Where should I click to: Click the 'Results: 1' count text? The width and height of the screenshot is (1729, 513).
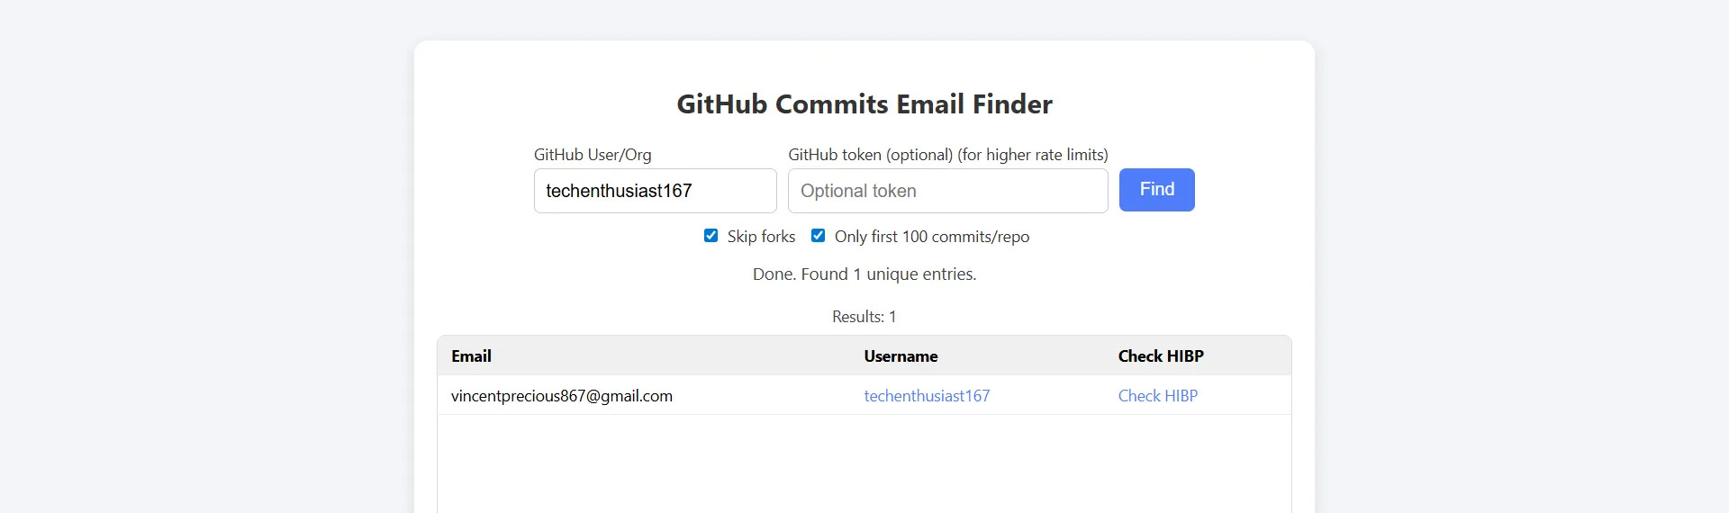(864, 317)
